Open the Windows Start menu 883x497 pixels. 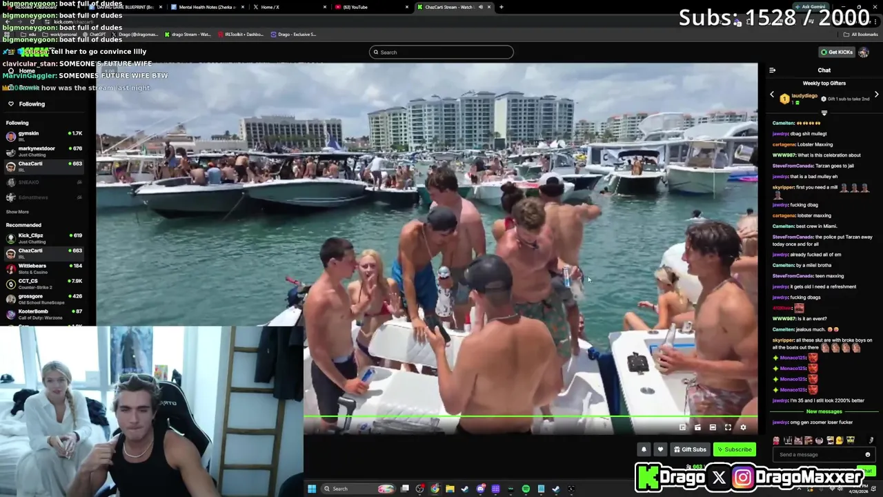pos(312,489)
